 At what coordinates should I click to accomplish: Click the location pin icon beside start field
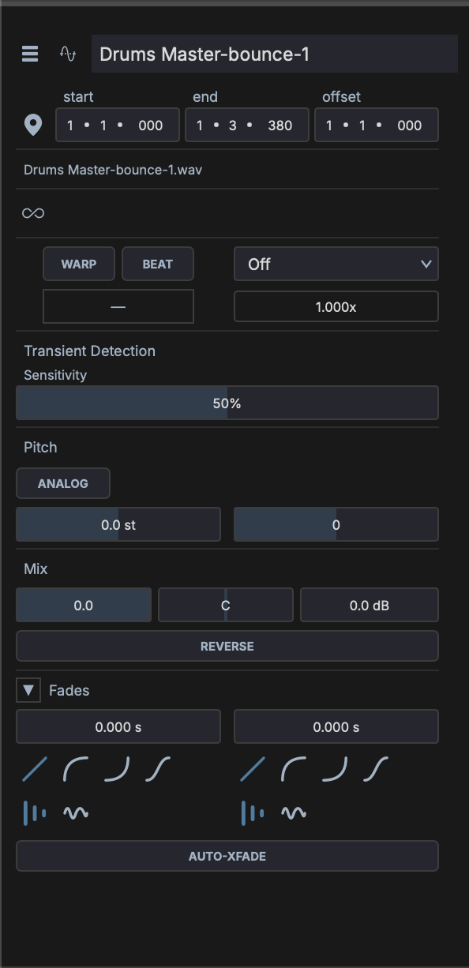tap(33, 125)
